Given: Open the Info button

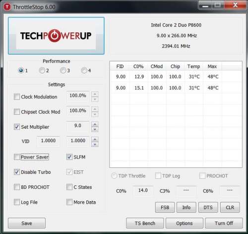Looking at the screenshot, I should click(x=186, y=207).
